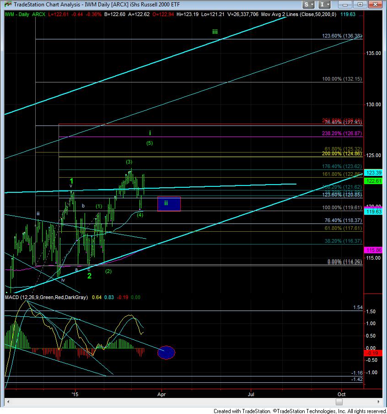Click the green (3) wave label
Image resolution: width=387 pixels, height=414 pixels.
129,162
